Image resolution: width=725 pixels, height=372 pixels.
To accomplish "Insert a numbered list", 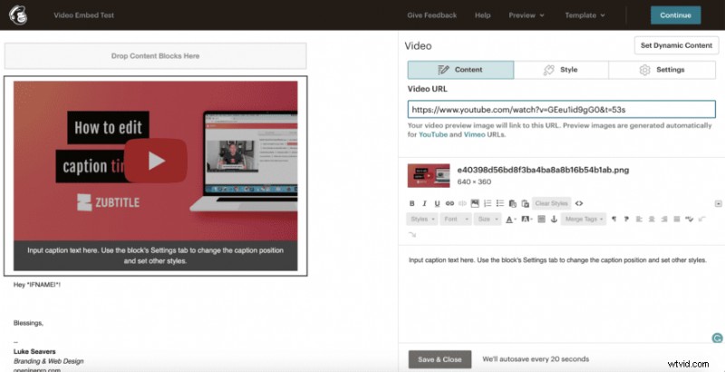I will coord(488,203).
